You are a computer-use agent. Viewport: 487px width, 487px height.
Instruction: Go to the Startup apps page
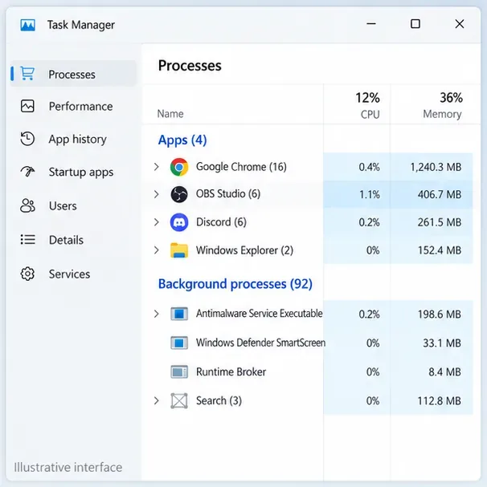point(81,172)
